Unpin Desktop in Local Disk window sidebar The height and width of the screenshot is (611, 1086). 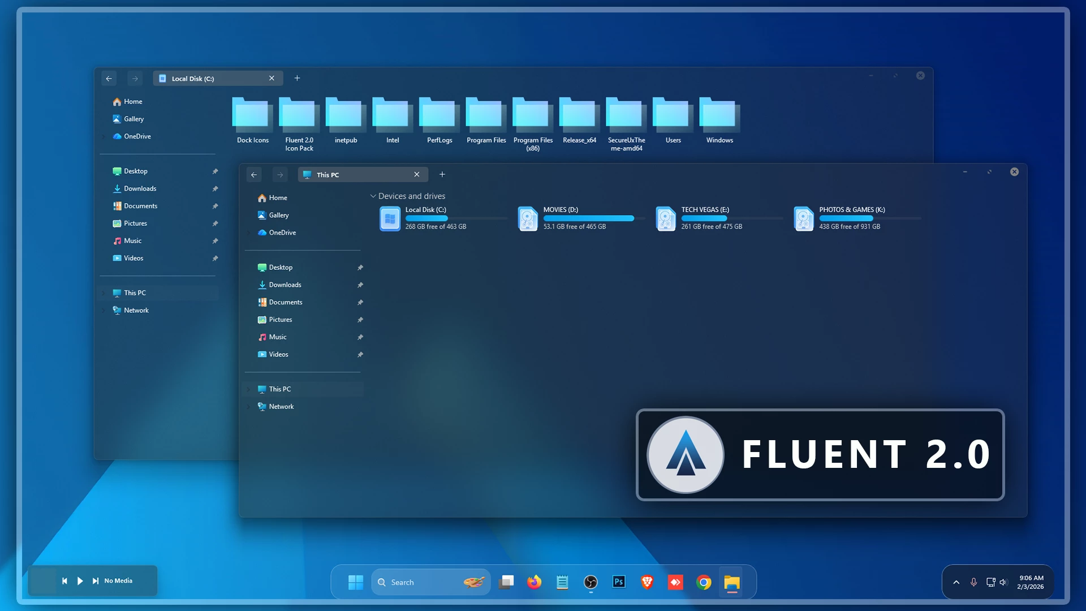coord(215,171)
